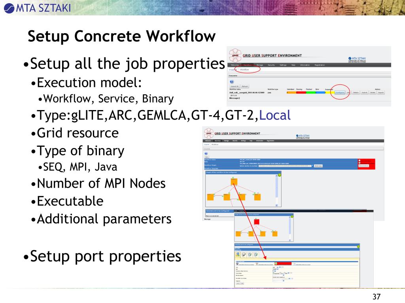
Task: Select the red job node in the lower graph
Action: coord(256,222)
